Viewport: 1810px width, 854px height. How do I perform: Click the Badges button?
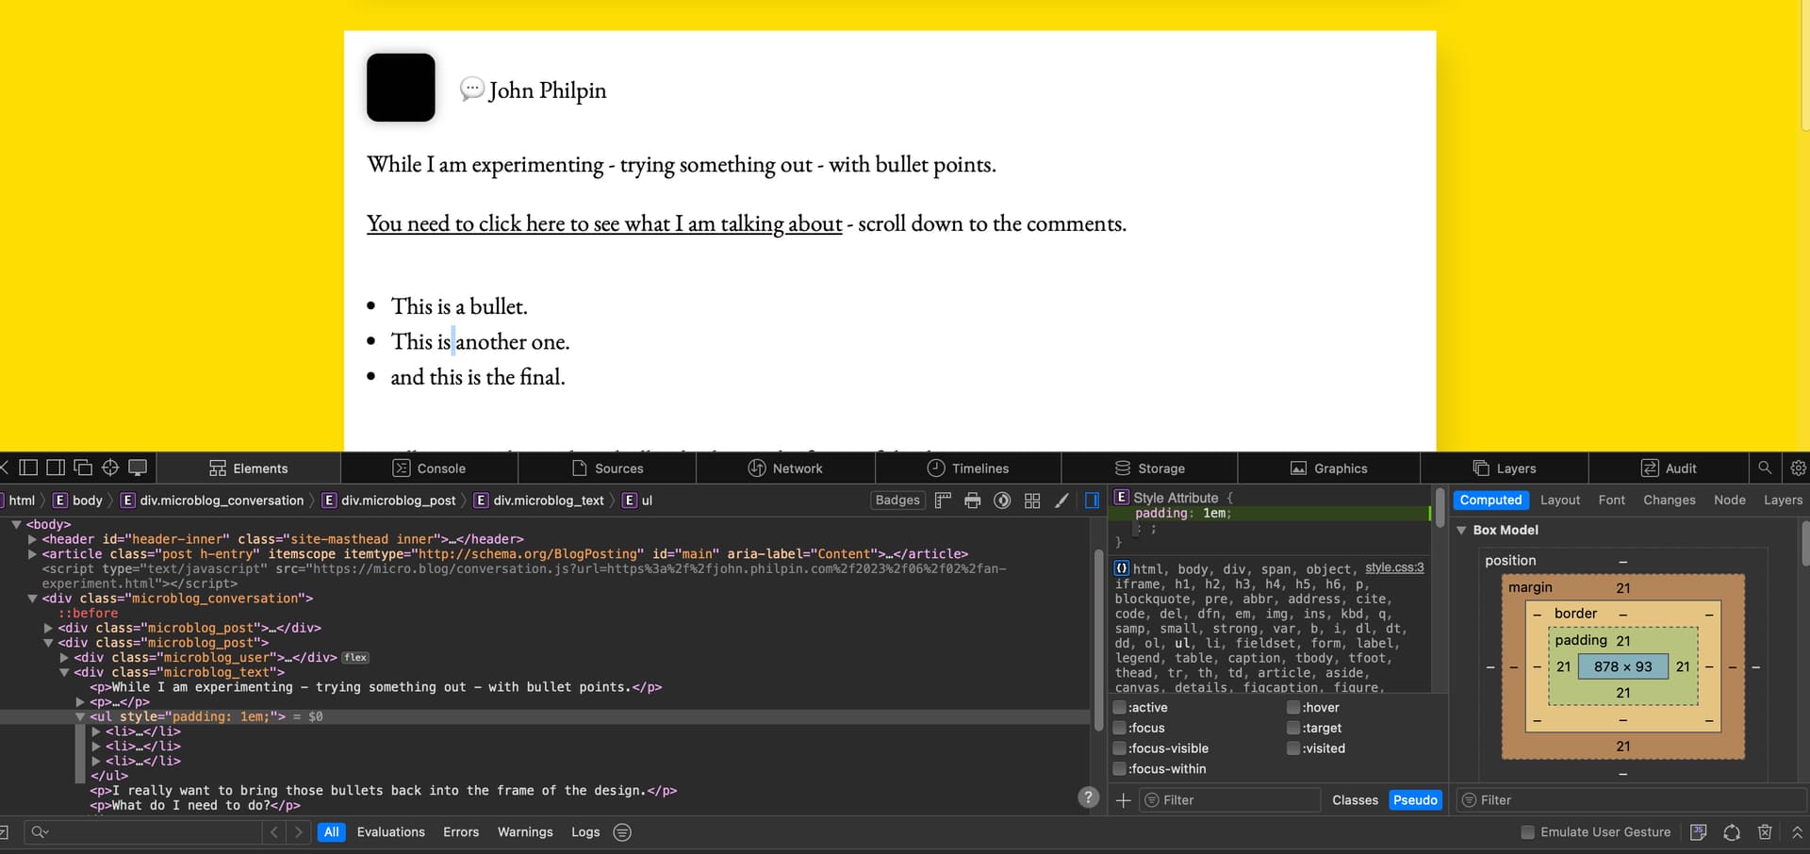point(897,501)
